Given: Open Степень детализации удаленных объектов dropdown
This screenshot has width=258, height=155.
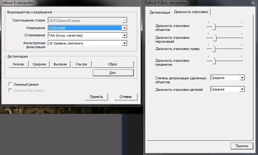Looking at the screenshot, I should [x=228, y=78].
